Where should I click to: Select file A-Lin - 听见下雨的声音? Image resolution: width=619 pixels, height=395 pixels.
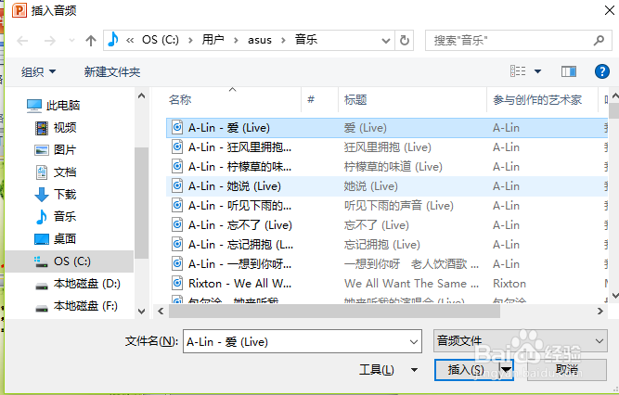(386, 206)
